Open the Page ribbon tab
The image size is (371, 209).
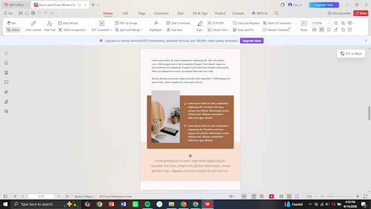click(x=142, y=13)
